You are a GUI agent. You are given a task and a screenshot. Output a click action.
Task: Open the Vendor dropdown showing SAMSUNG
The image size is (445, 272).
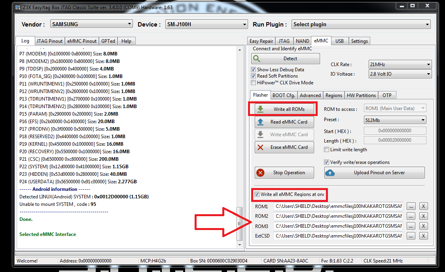[x=91, y=24]
